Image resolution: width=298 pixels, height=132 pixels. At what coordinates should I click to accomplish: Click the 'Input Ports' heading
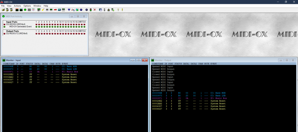[12, 22]
